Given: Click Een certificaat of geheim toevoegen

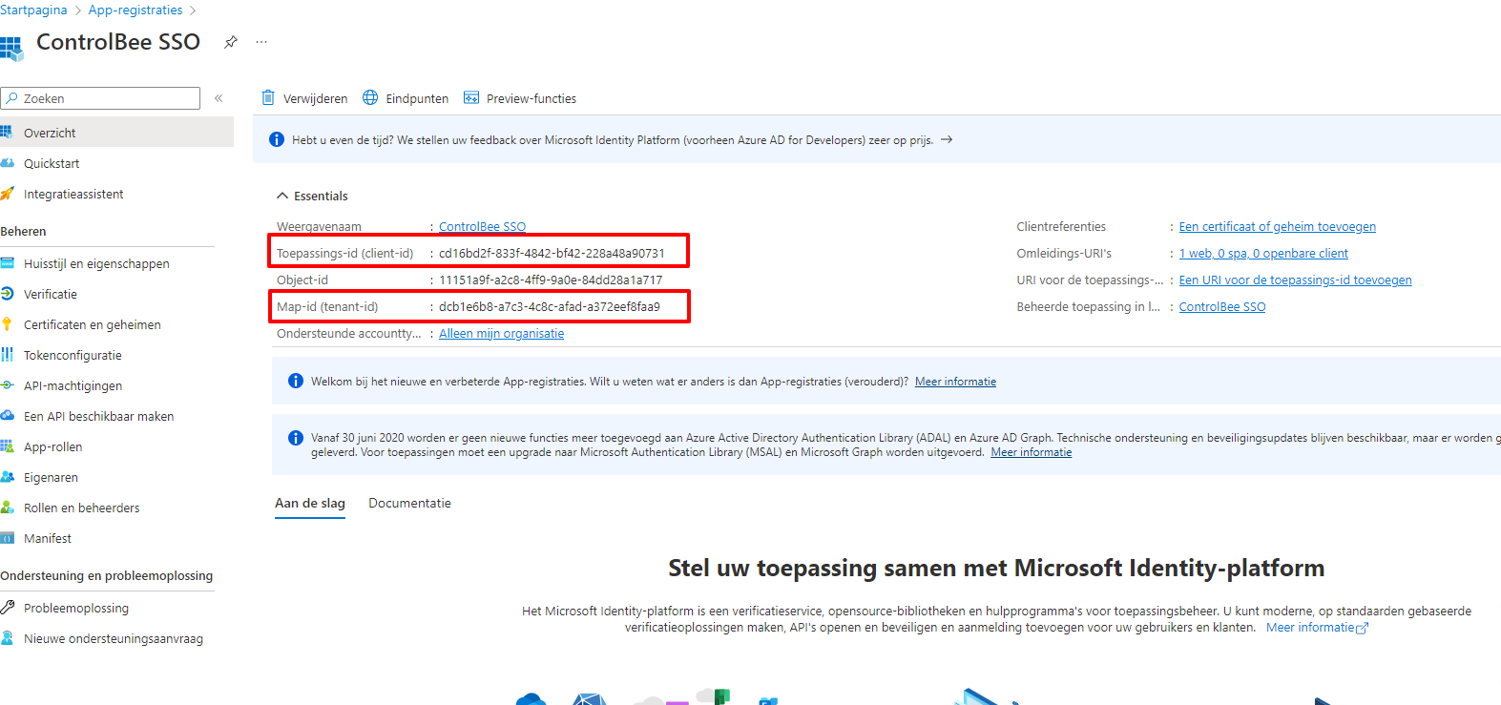Looking at the screenshot, I should tap(1277, 226).
